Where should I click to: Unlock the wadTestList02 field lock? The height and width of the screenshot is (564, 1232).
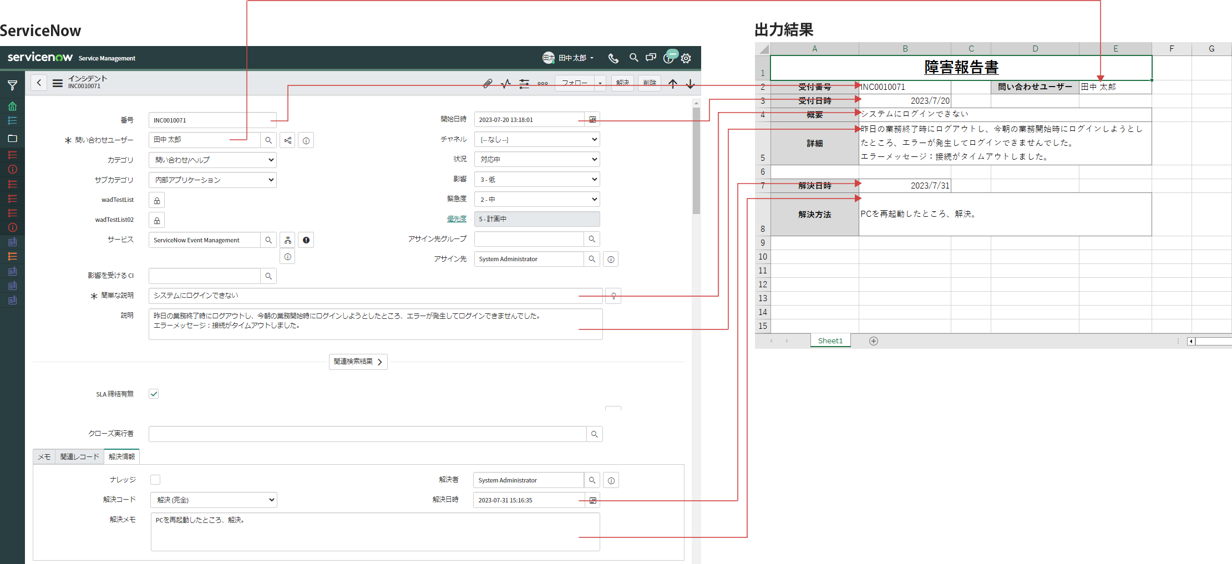point(157,220)
